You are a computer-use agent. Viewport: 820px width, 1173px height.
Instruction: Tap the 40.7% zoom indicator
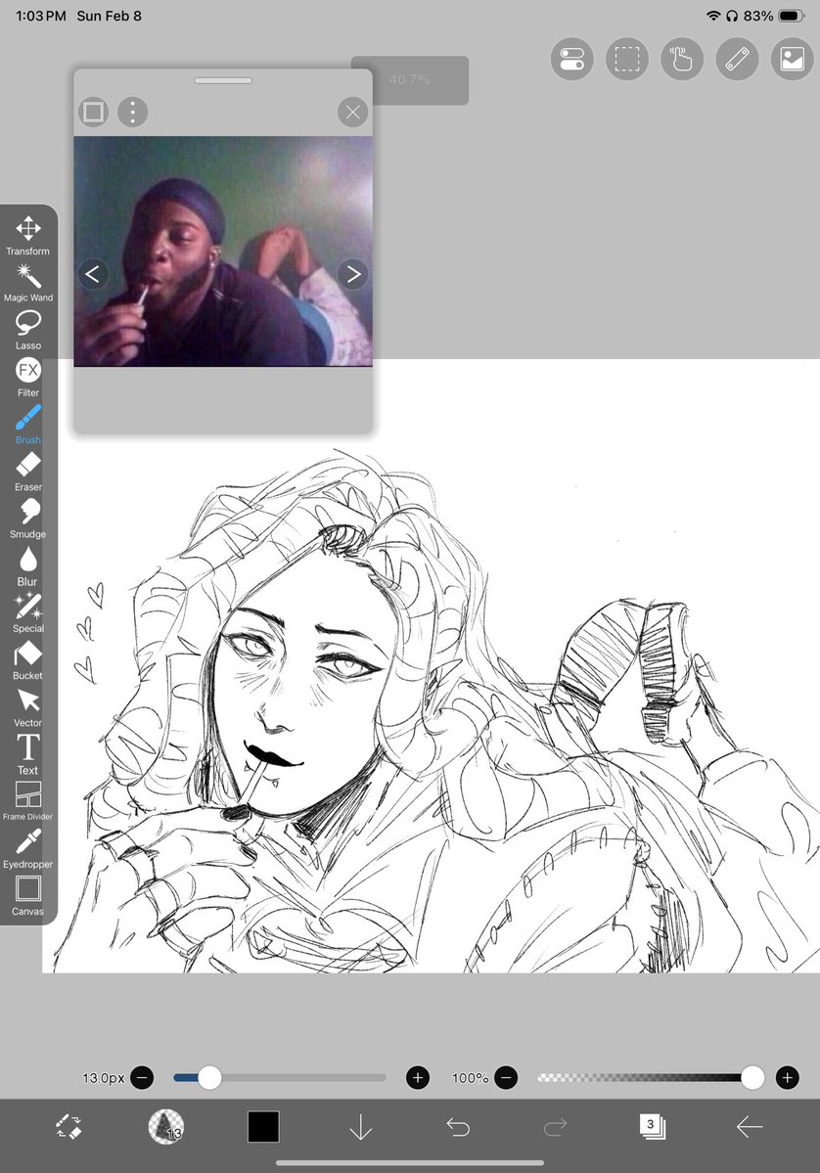tap(410, 80)
